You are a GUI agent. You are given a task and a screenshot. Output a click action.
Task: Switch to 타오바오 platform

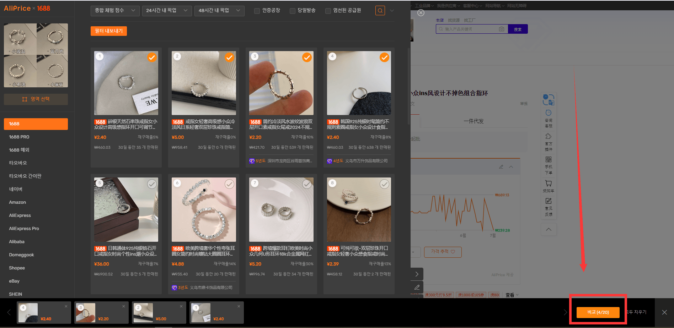tap(18, 163)
